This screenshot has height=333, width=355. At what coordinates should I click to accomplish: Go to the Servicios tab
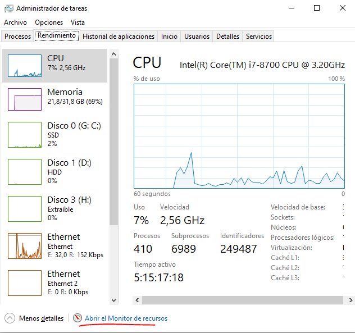pyautogui.click(x=258, y=37)
